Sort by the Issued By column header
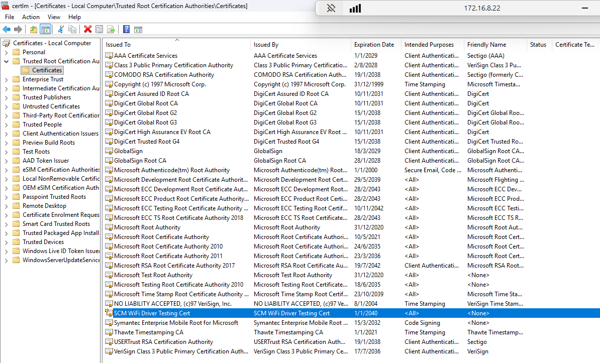The width and height of the screenshot is (600, 363). point(301,44)
